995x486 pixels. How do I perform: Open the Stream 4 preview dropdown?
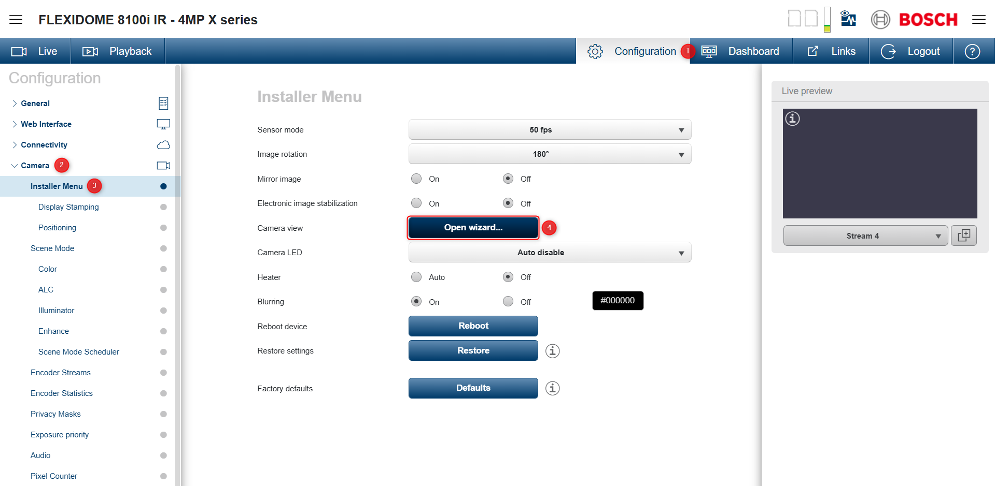pos(865,235)
